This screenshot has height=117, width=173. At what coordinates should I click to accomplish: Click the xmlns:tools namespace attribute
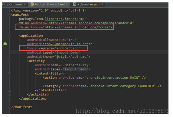click(66, 27)
